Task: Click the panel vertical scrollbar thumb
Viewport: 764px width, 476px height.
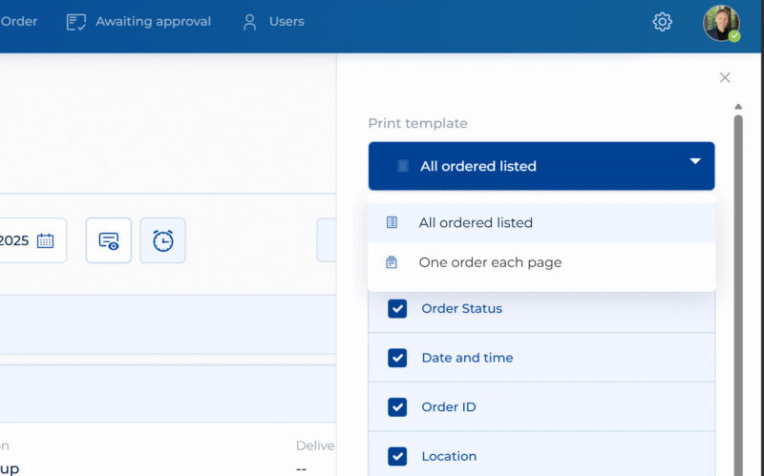Action: point(738,295)
